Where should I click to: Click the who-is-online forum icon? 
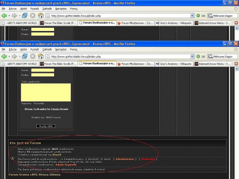12,159
